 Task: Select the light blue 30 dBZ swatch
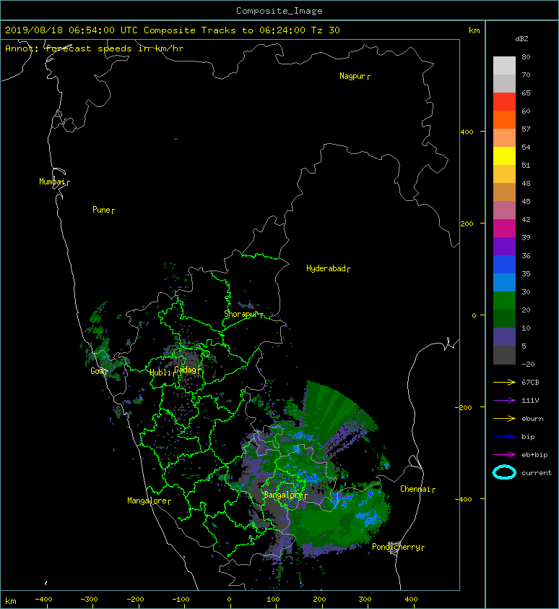[x=504, y=282]
